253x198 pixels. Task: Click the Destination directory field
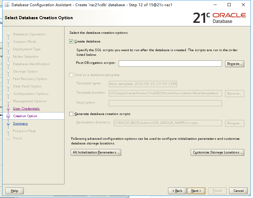click(x=168, y=123)
